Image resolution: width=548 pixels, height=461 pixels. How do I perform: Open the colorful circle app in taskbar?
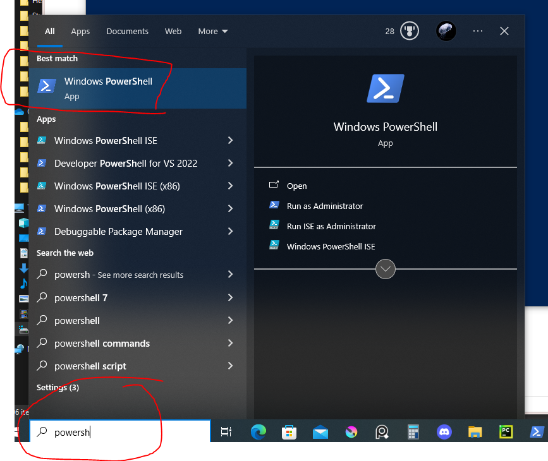(x=351, y=432)
